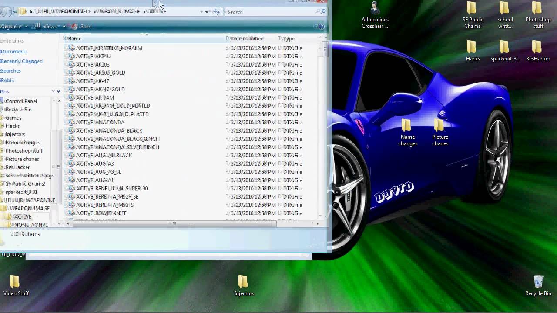Select ACTIVE_BOWIE_KNIFE file icon
Viewport: 557px width, 313px height.
tap(71, 213)
